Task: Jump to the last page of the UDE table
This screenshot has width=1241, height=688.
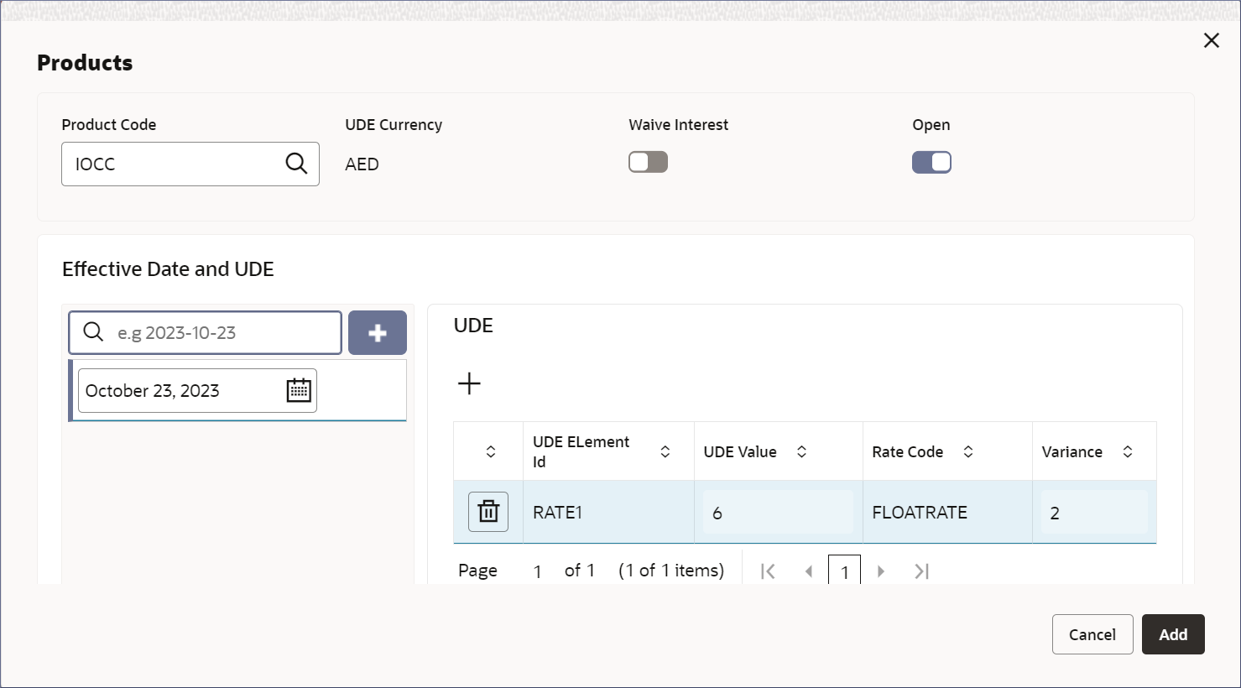Action: pyautogui.click(x=921, y=571)
